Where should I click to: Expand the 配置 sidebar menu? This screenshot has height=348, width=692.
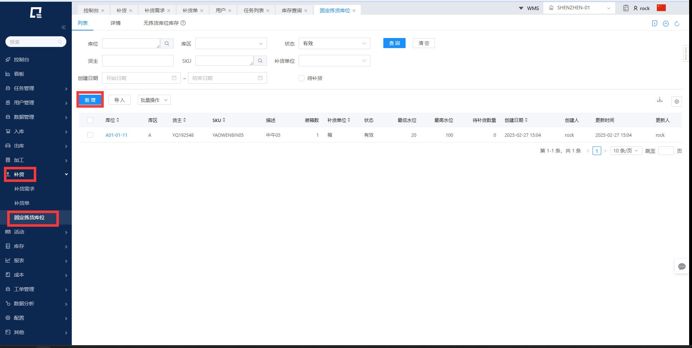36,318
